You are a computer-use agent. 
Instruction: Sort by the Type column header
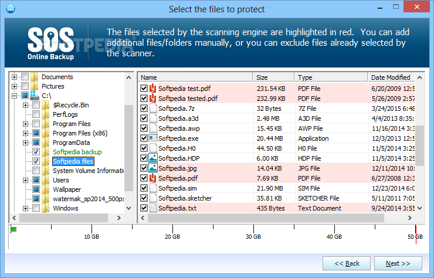coord(331,77)
